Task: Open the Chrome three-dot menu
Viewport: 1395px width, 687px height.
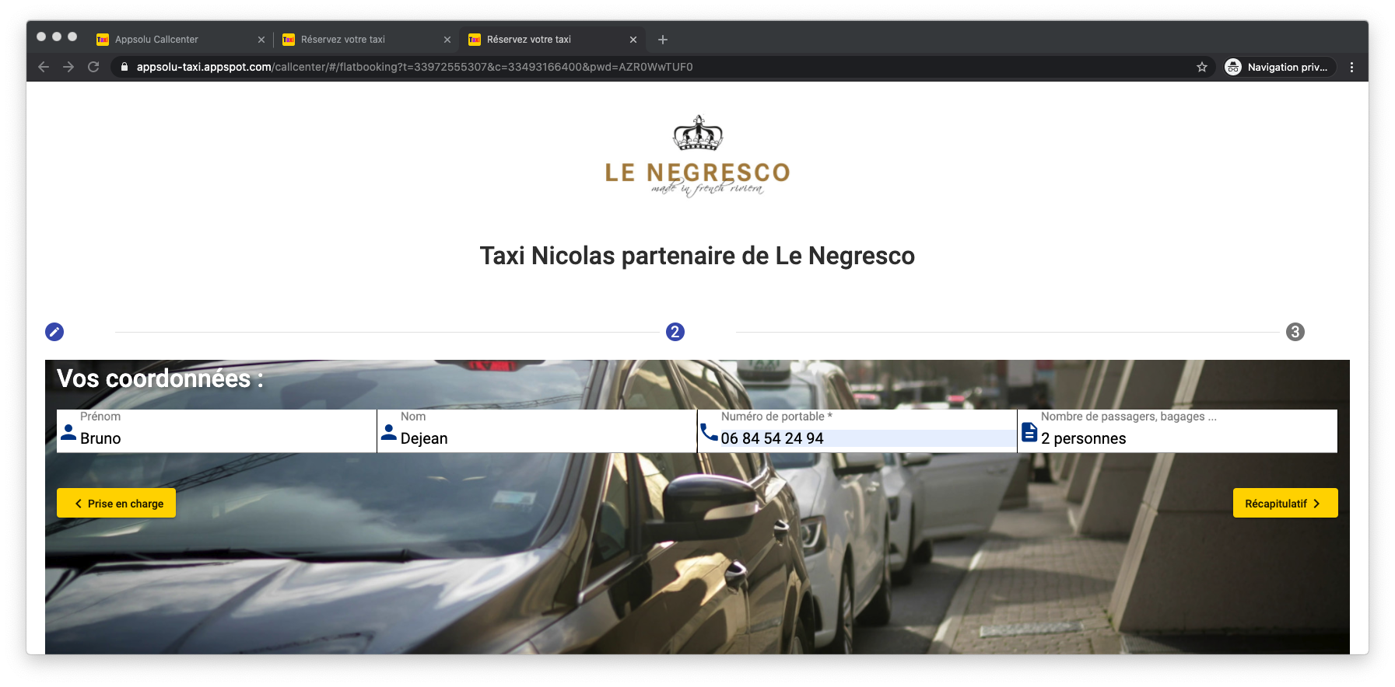Action: pos(1351,67)
